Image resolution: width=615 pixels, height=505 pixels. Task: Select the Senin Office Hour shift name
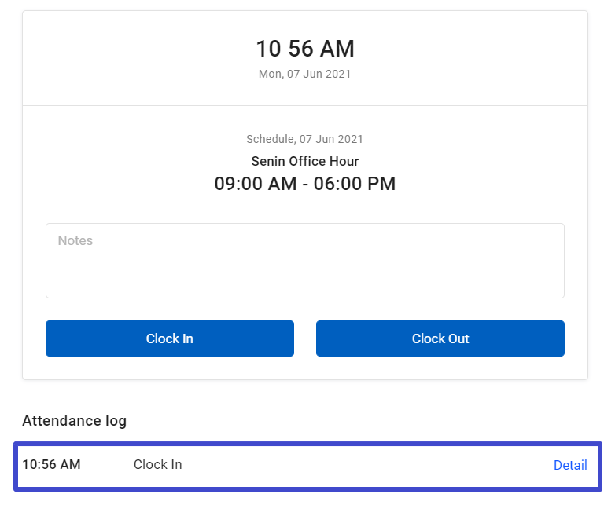tap(304, 161)
